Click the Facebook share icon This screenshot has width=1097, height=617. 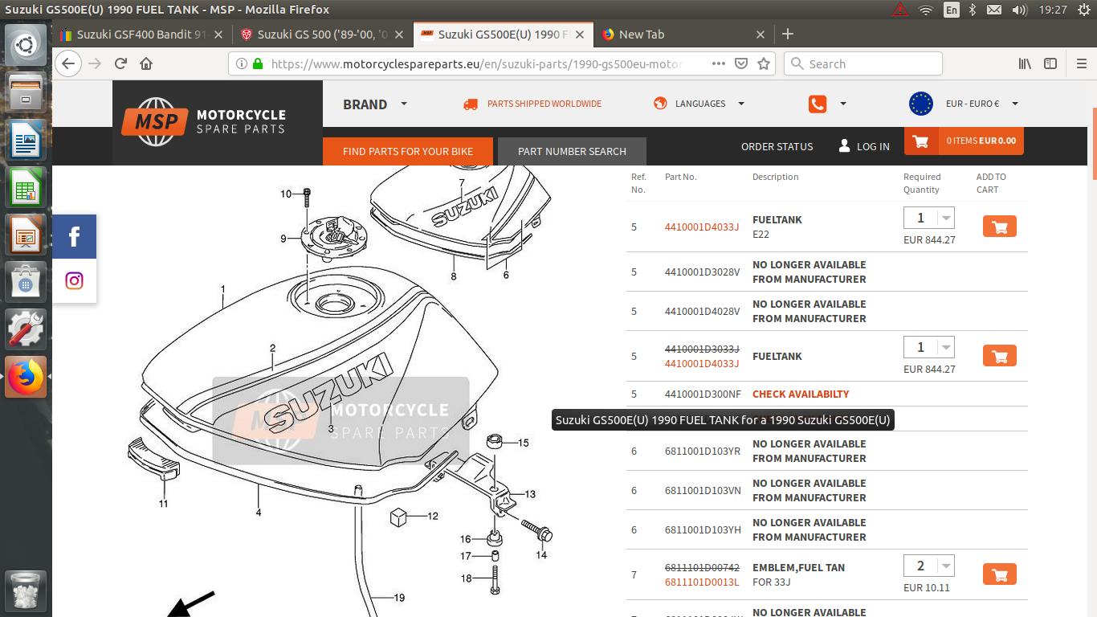(74, 236)
